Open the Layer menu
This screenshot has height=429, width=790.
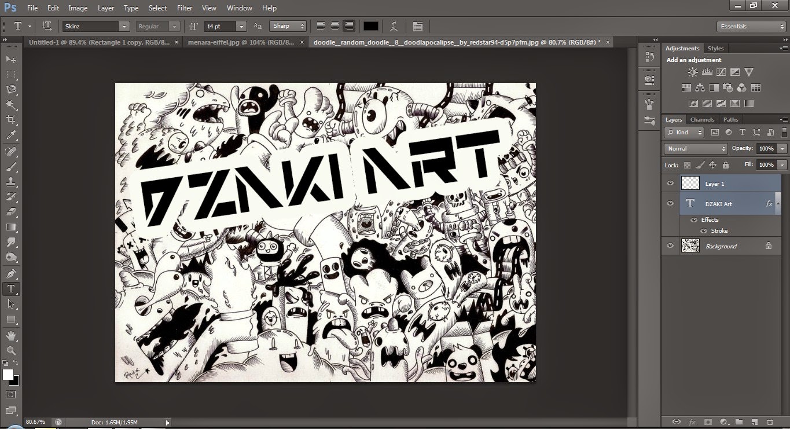[x=106, y=8]
